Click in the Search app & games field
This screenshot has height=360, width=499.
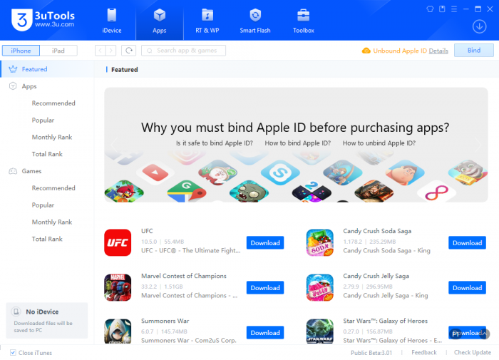pyautogui.click(x=184, y=51)
